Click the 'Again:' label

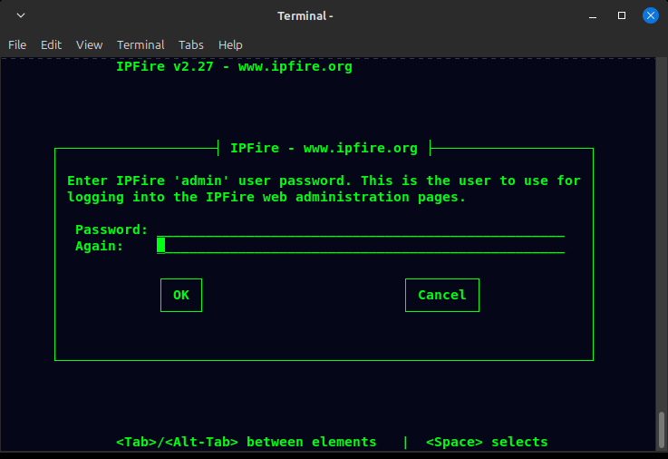[x=100, y=246]
